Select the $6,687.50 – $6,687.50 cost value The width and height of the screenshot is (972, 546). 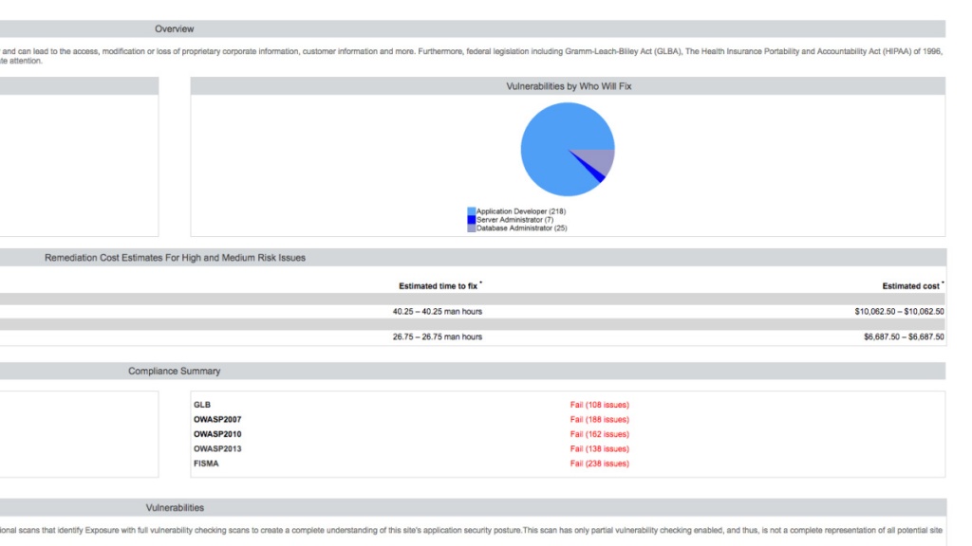pos(904,337)
